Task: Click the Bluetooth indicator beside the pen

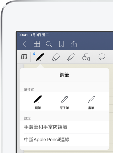Action: (x=34, y=54)
